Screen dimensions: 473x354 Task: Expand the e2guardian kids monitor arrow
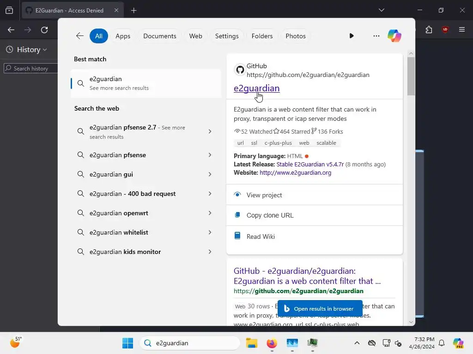point(210,252)
